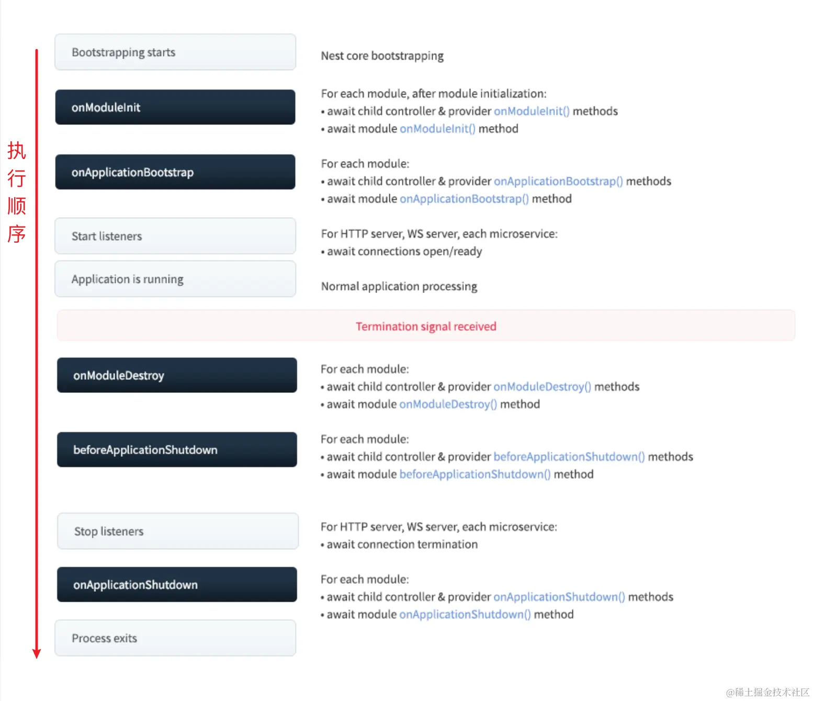The height and width of the screenshot is (701, 813).
Task: Select the Start listeners box
Action: click(x=175, y=236)
